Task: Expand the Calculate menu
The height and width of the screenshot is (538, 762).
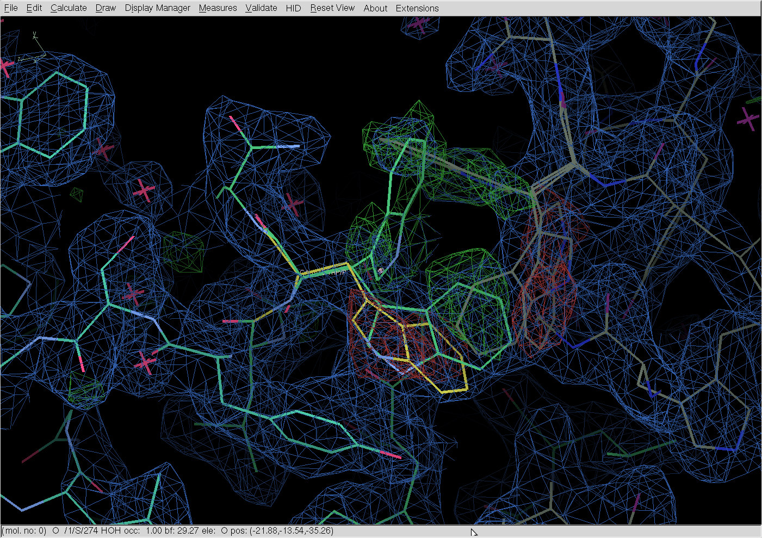Action: (69, 8)
